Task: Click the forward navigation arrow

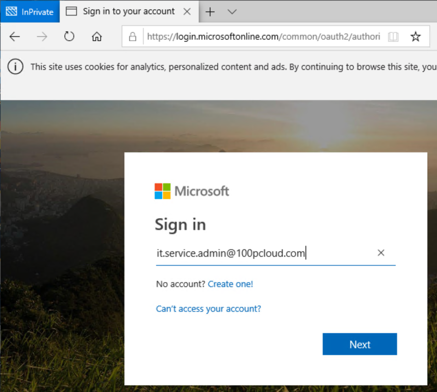Action: coord(42,37)
